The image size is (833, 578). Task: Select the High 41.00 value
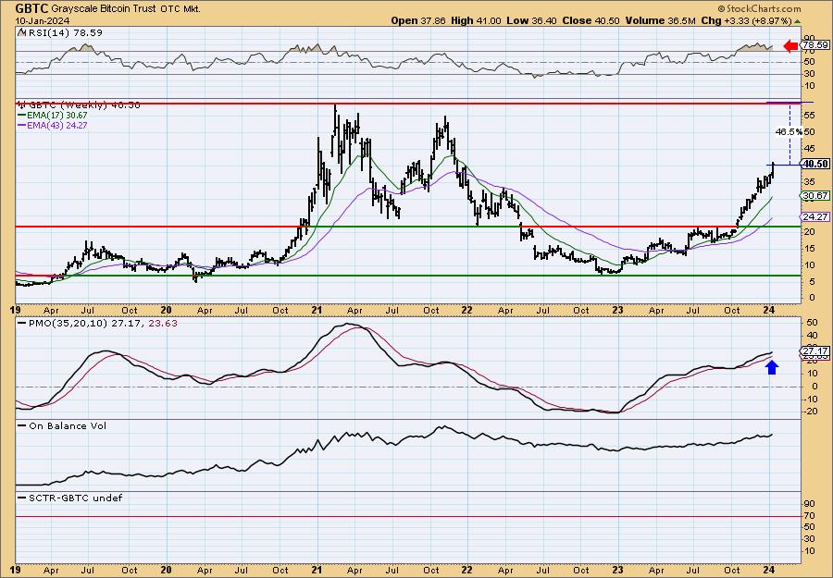coord(476,20)
